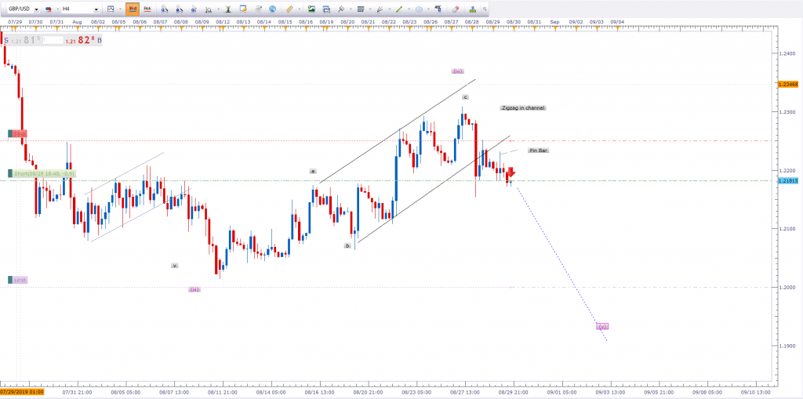Toggle the Bid price display
This screenshot has height=399, width=803.
(132, 9)
